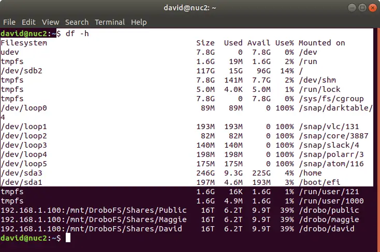Click the '/dev/loop2' filesystem entry

pyautogui.click(x=24, y=136)
